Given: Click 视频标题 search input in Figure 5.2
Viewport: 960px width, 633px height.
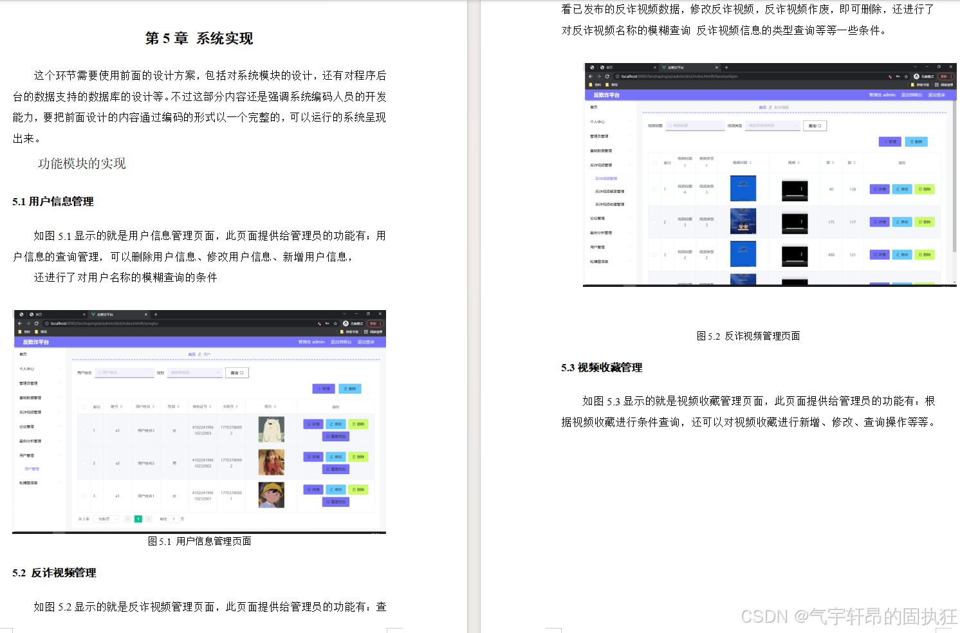Looking at the screenshot, I should [x=696, y=125].
